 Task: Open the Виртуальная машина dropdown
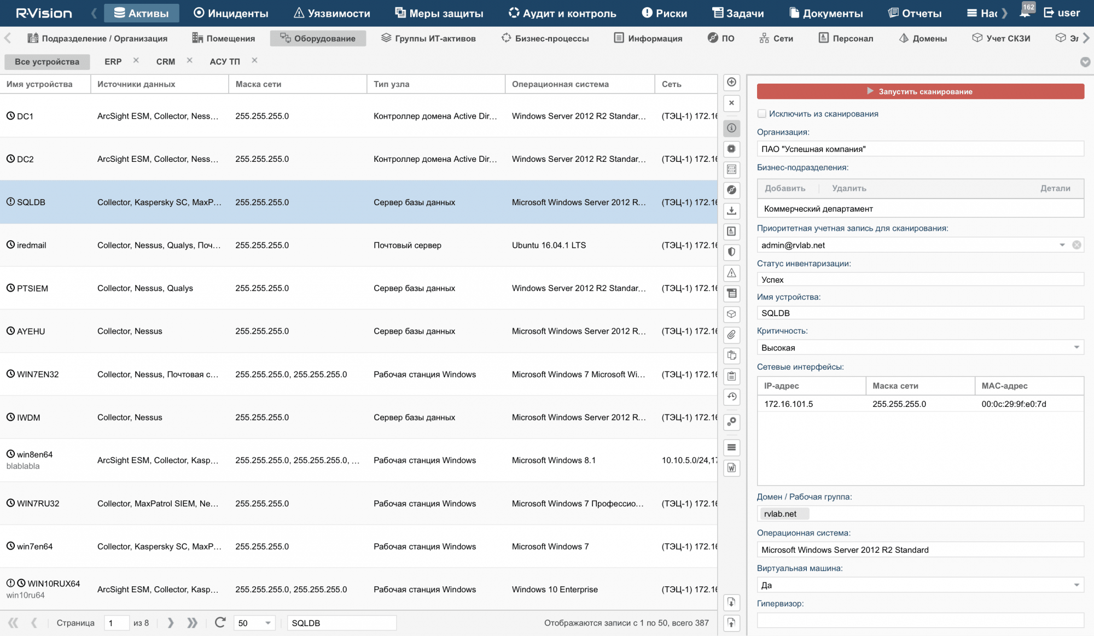(1076, 585)
